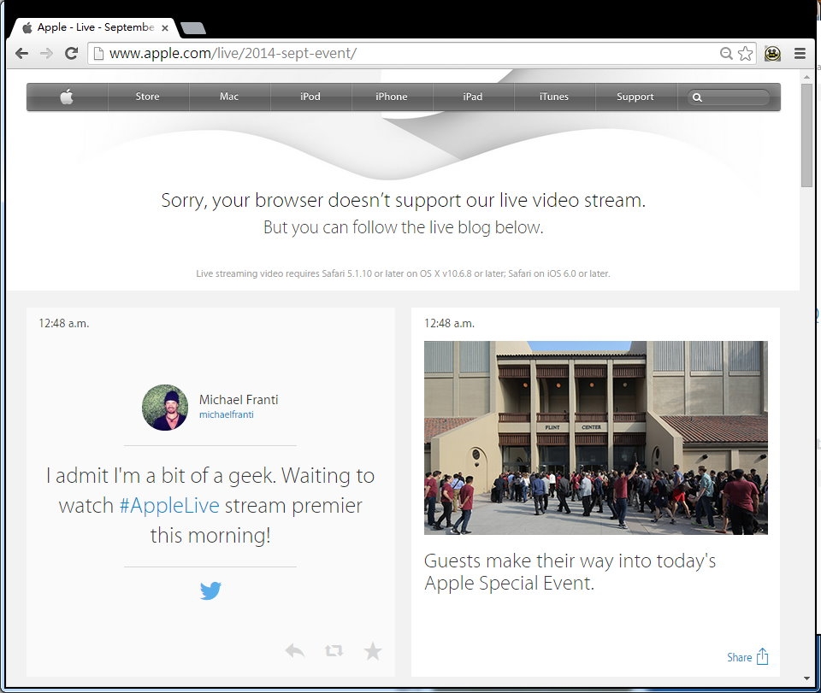
Task: Click the apple.com search field
Action: [x=729, y=97]
